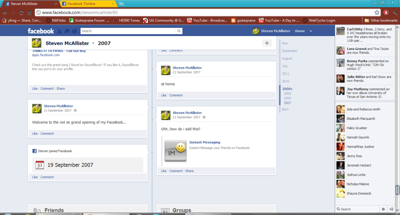400x215 pixels.
Task: Open the HD500 Tones bookmark
Action: (127, 20)
